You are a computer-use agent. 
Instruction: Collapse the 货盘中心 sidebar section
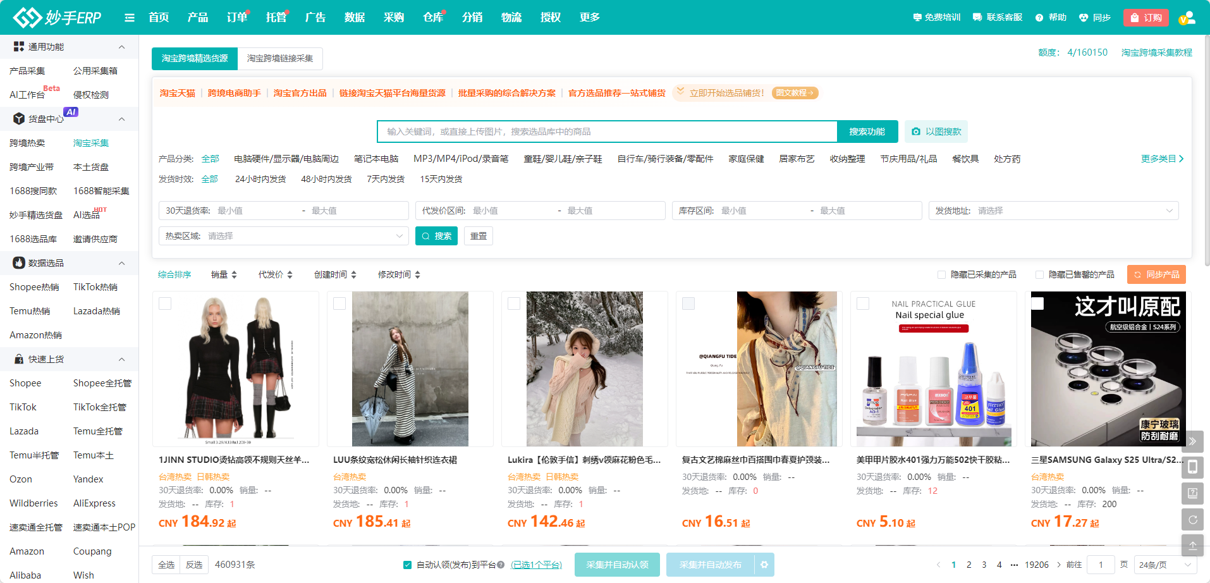tap(122, 119)
